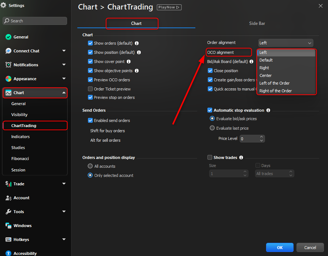Click info icon beside Show trades
Viewport: 328px width, 256px height.
point(241,157)
